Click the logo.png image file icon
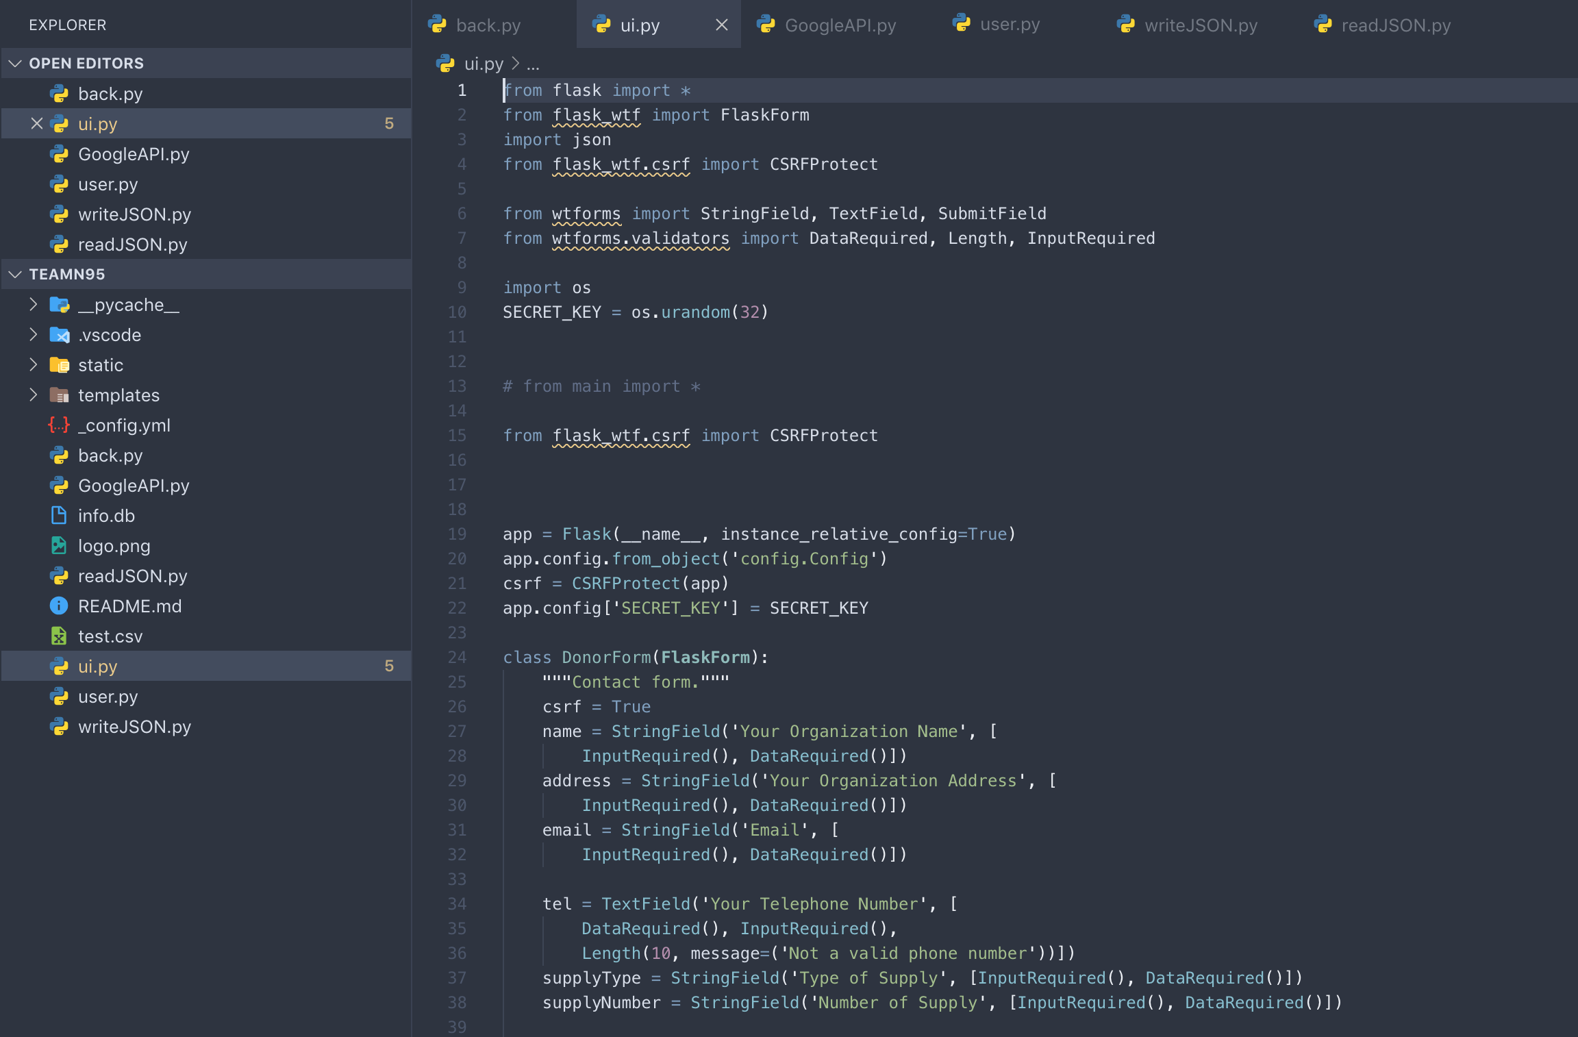The height and width of the screenshot is (1037, 1578). [x=59, y=546]
